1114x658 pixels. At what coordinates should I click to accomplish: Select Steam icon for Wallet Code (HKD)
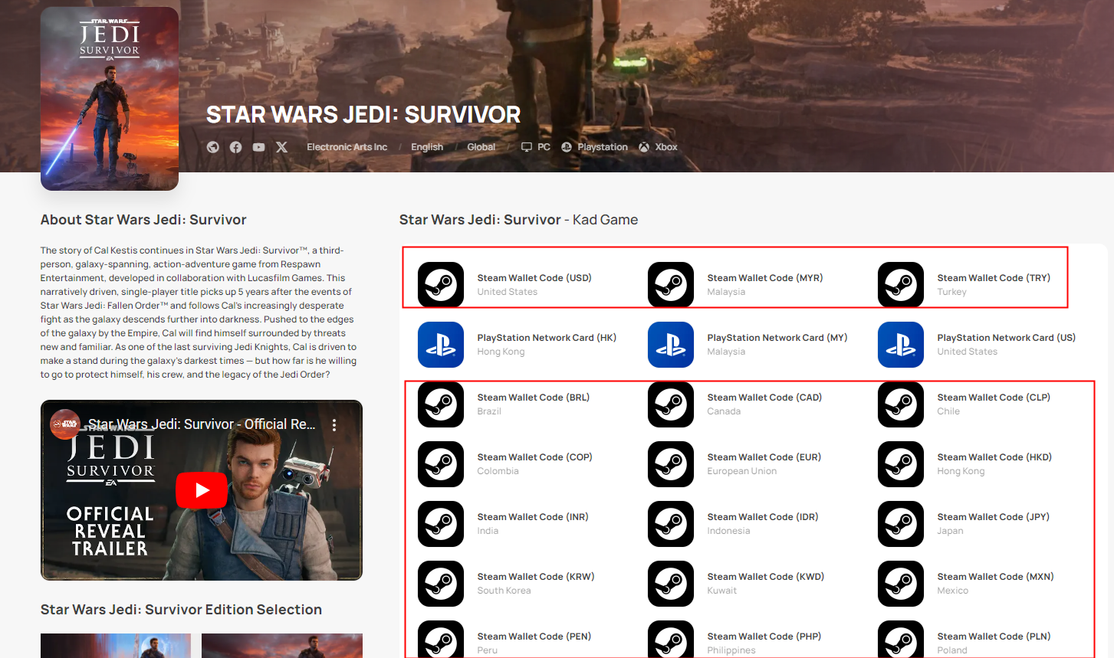click(901, 464)
